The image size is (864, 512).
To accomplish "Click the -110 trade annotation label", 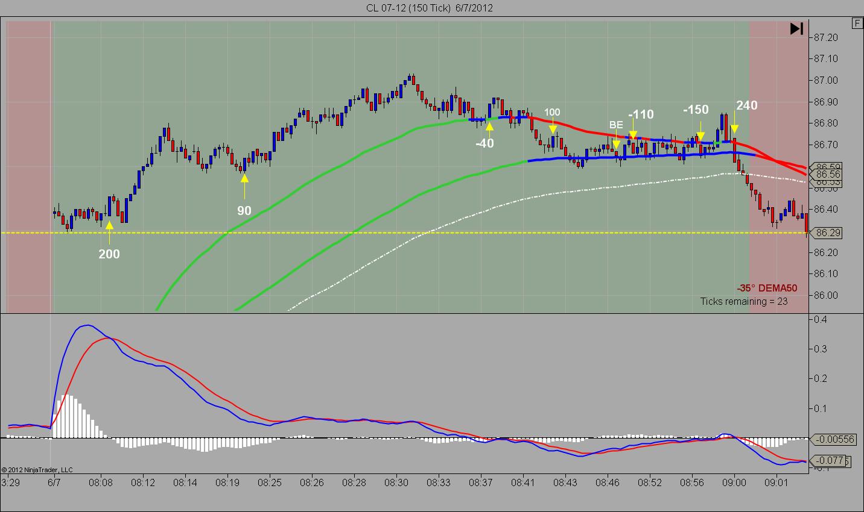I will [x=641, y=114].
